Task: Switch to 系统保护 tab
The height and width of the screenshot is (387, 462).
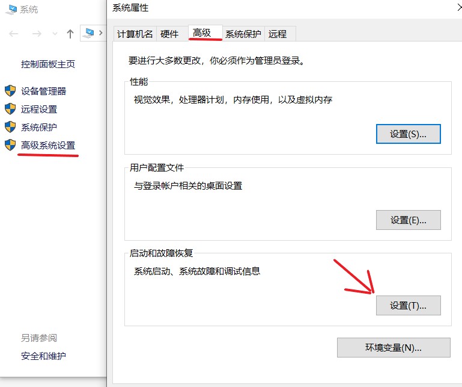Action: coord(243,34)
